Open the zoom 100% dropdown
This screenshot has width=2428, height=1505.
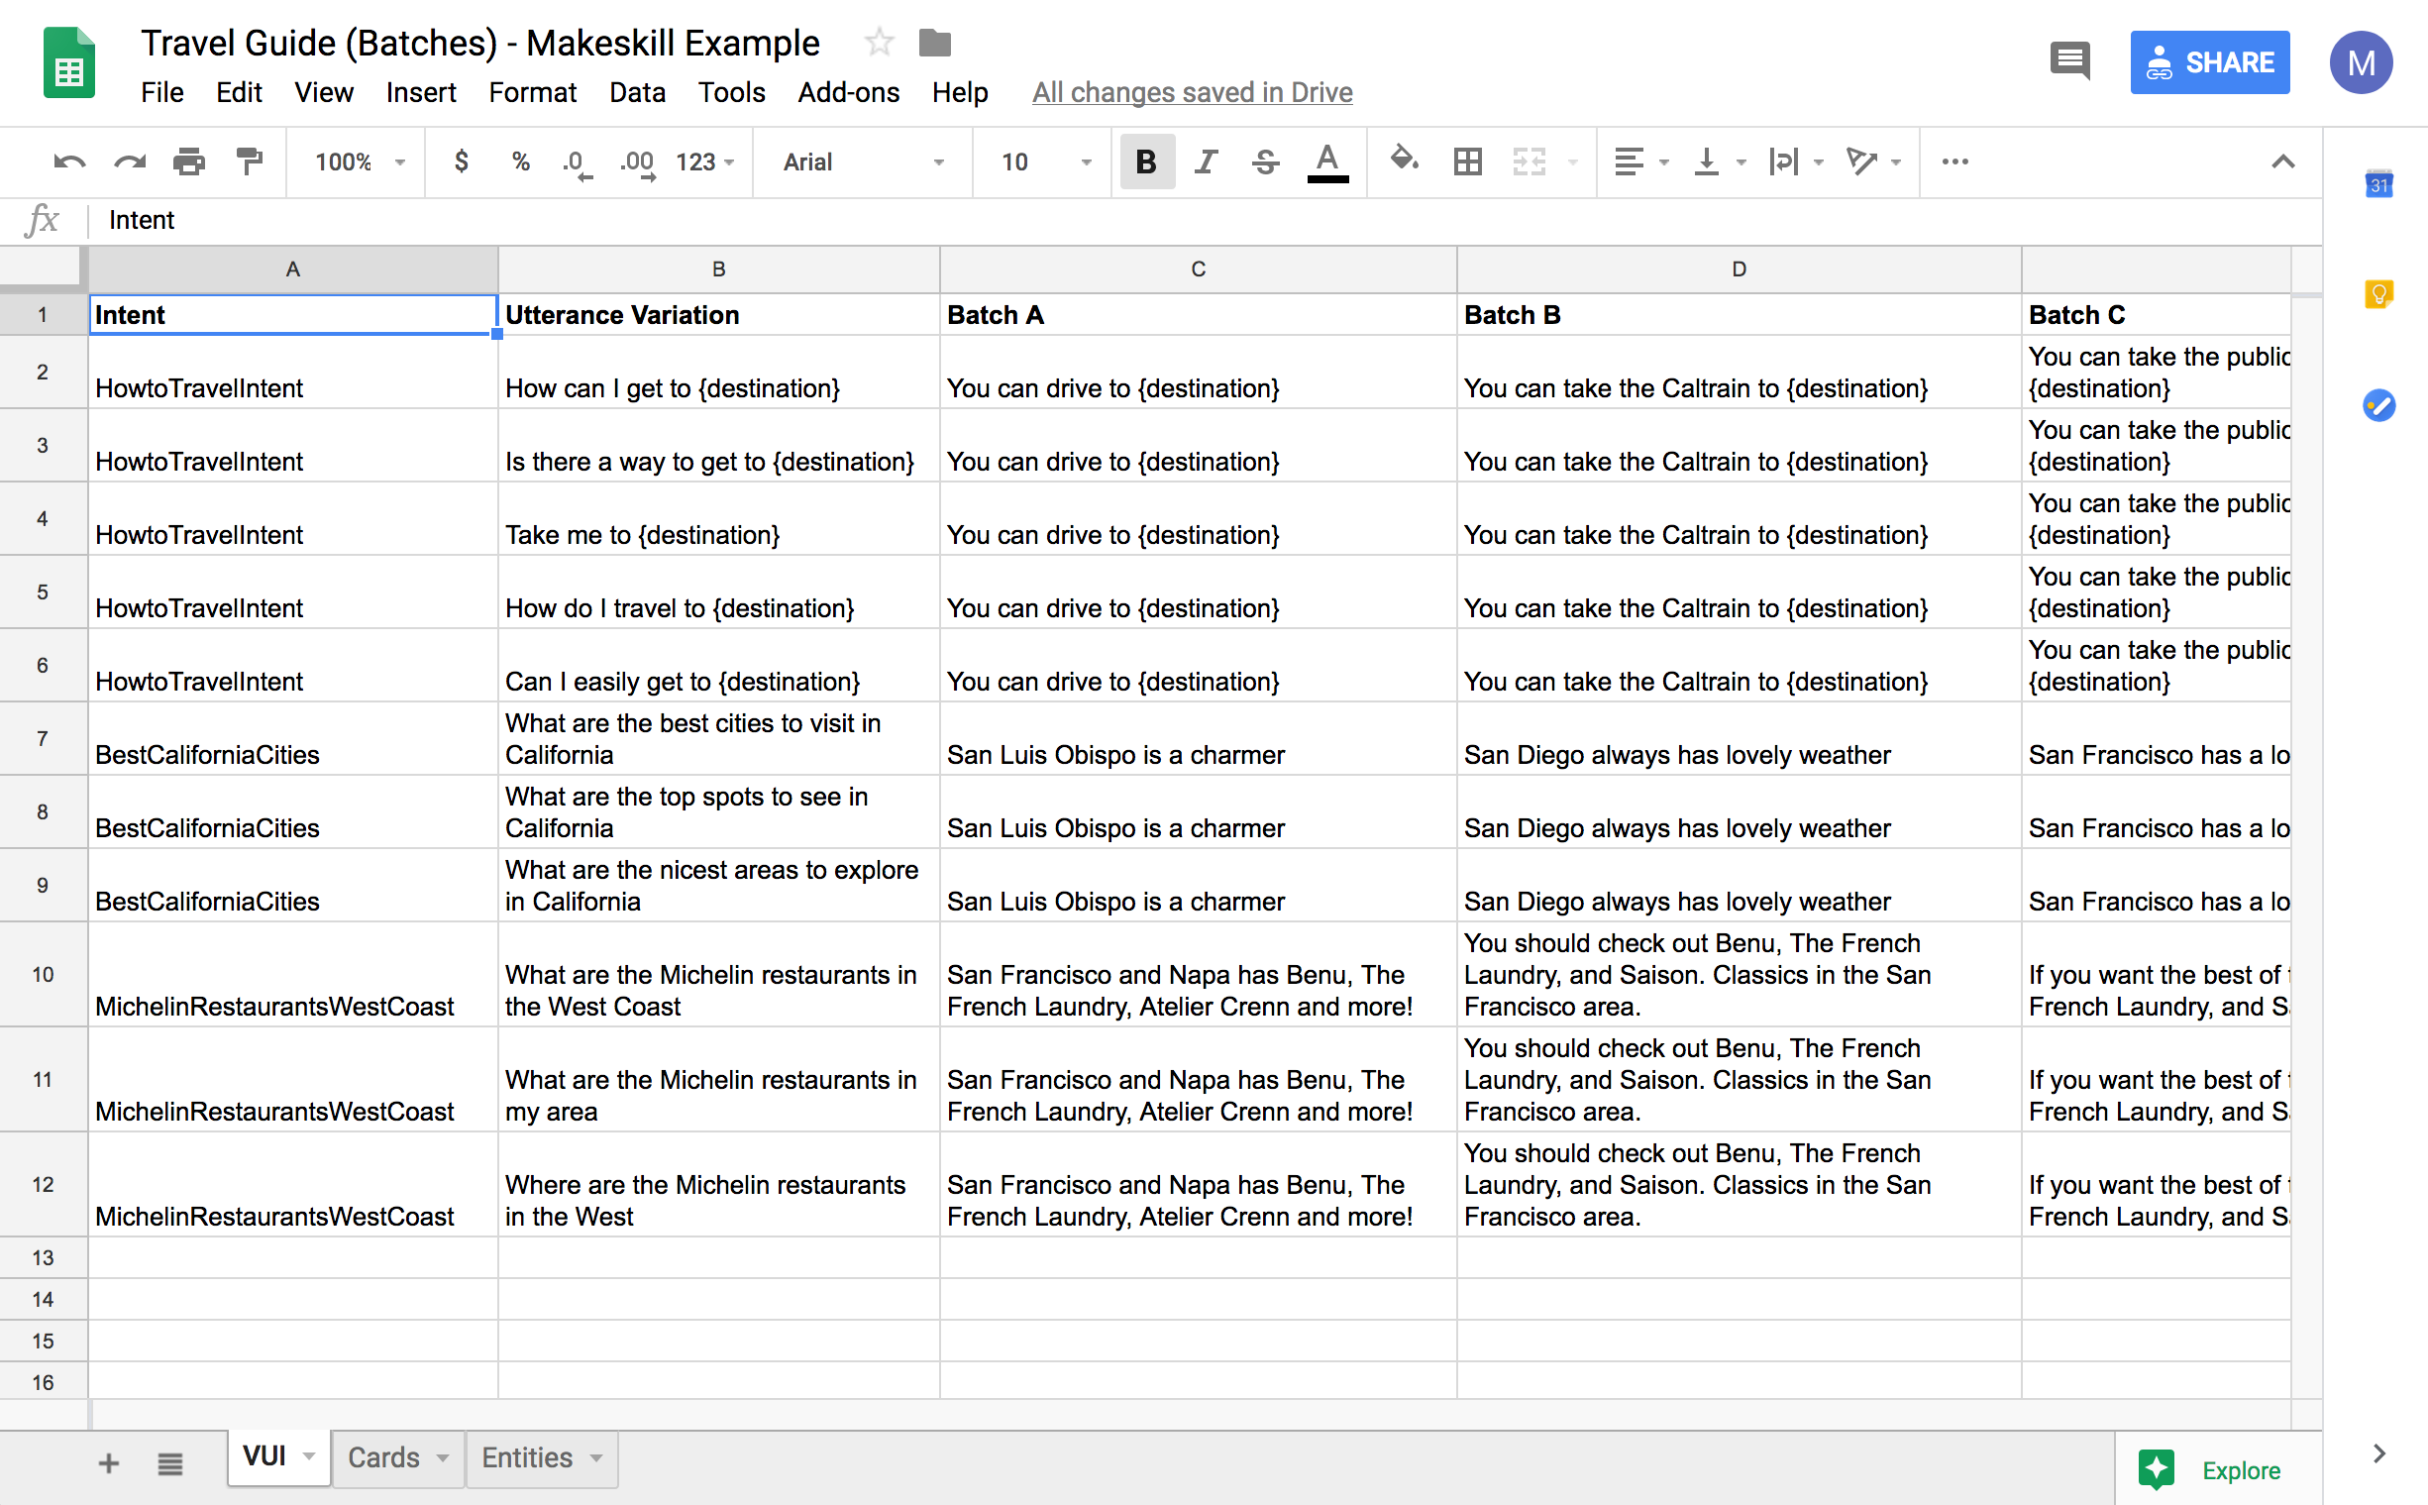click(x=361, y=161)
